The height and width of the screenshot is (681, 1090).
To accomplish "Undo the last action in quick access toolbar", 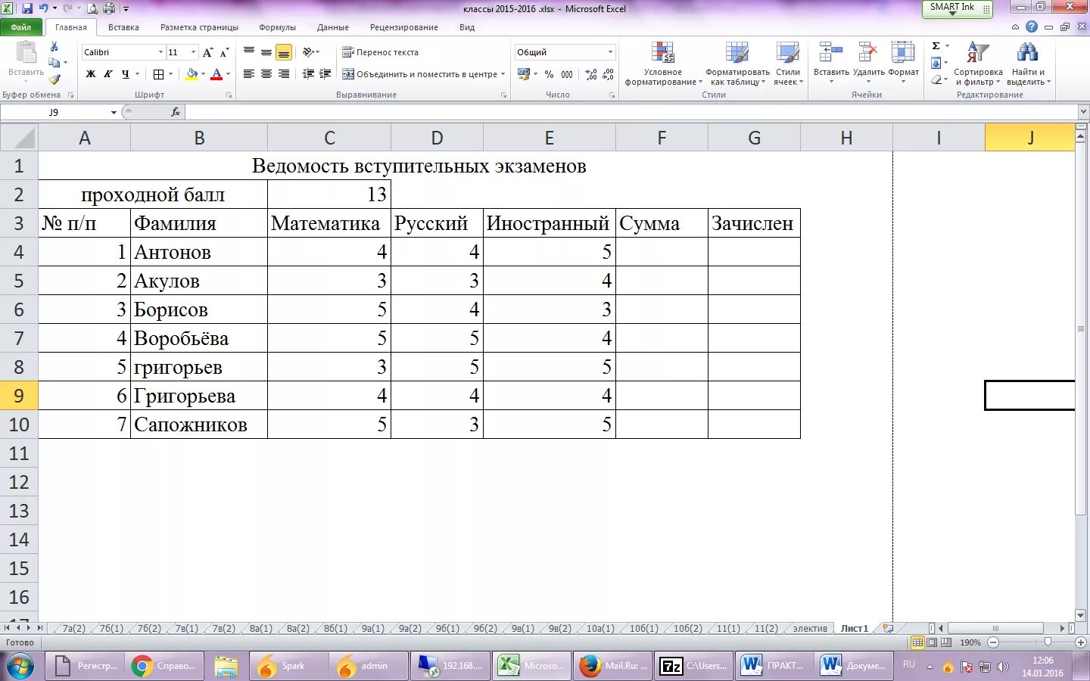I will (x=43, y=8).
